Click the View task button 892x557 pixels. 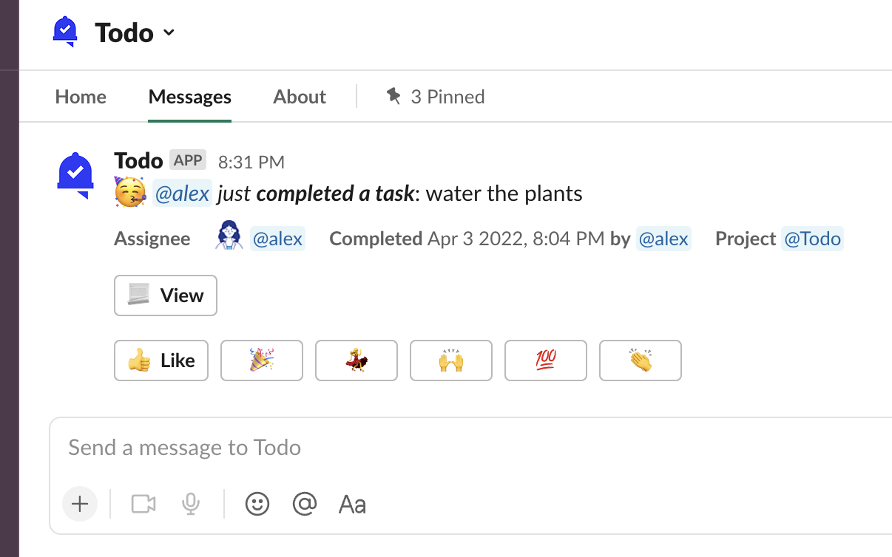coord(166,295)
